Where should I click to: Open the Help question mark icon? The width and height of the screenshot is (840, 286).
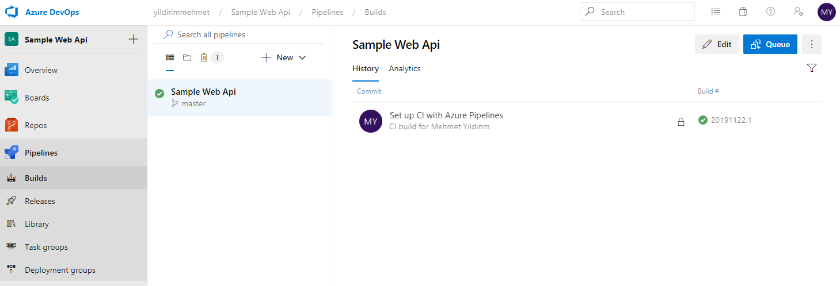click(x=771, y=11)
